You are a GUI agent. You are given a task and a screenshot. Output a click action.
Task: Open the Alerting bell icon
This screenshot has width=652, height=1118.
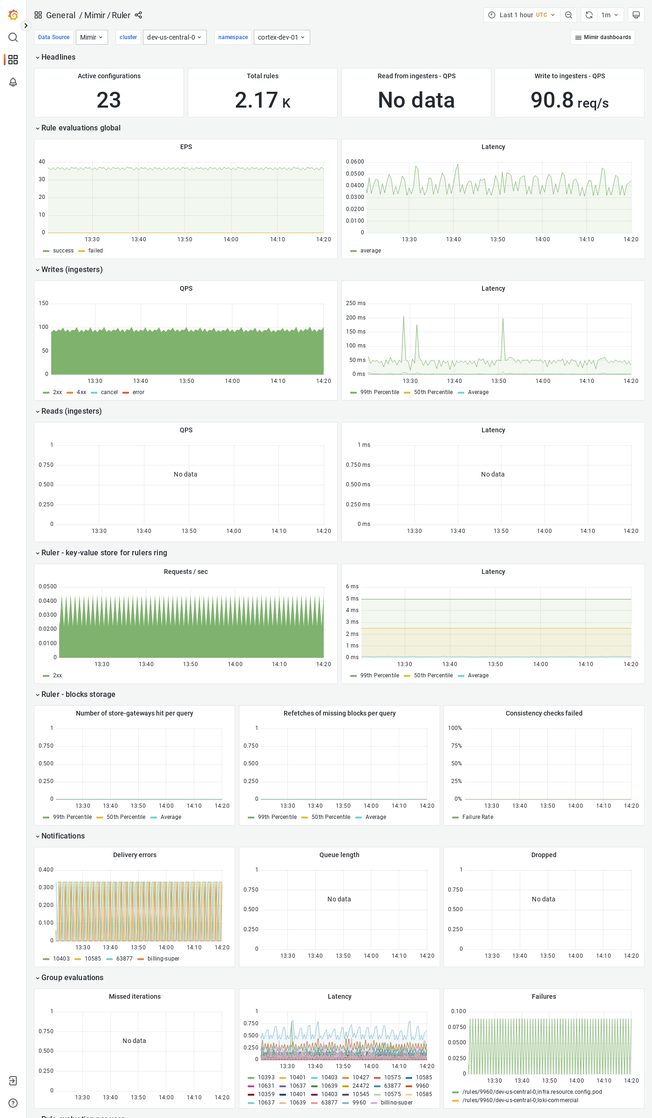(13, 82)
